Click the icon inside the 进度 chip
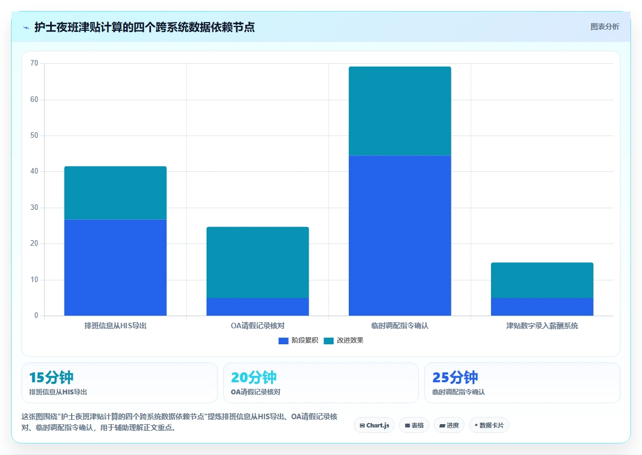The width and height of the screenshot is (642, 455). (x=442, y=426)
